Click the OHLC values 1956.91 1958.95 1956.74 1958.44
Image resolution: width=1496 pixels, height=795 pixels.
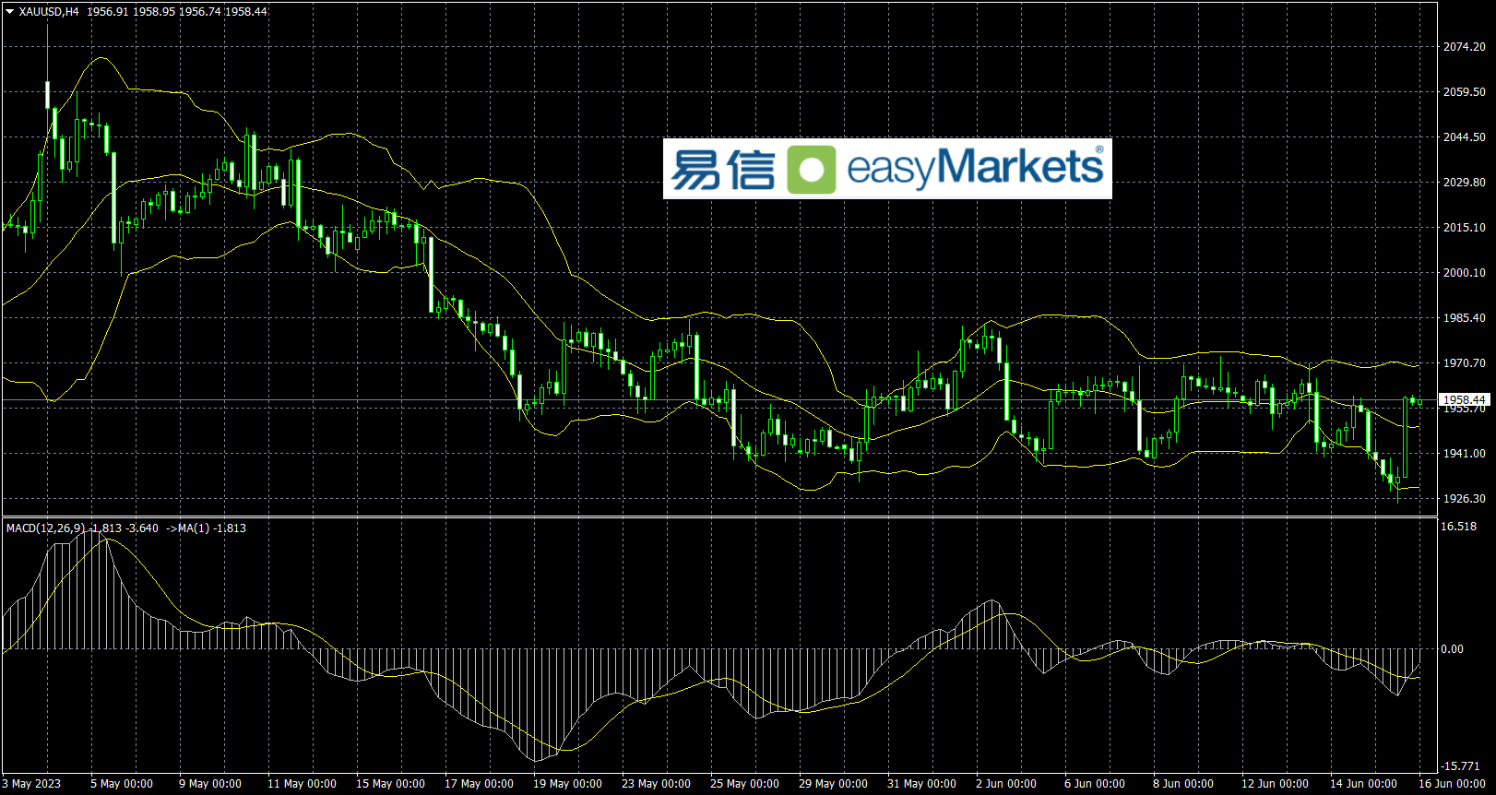[177, 12]
